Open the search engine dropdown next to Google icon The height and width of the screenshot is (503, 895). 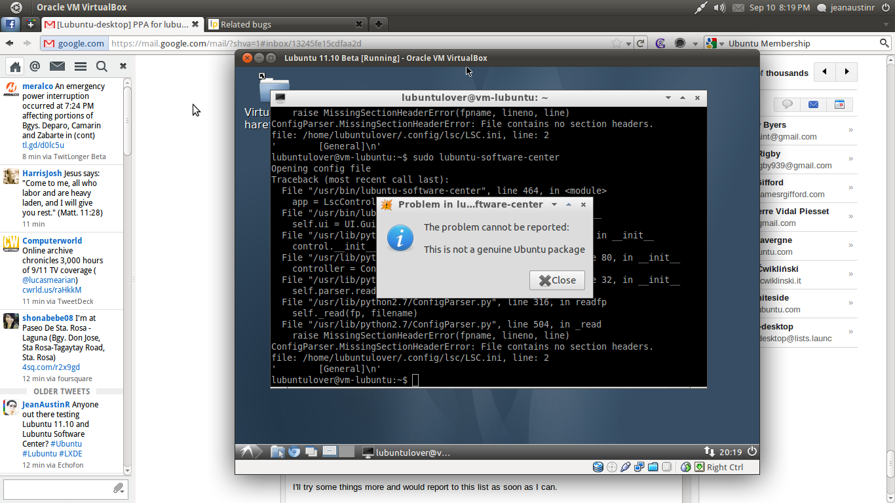click(721, 44)
